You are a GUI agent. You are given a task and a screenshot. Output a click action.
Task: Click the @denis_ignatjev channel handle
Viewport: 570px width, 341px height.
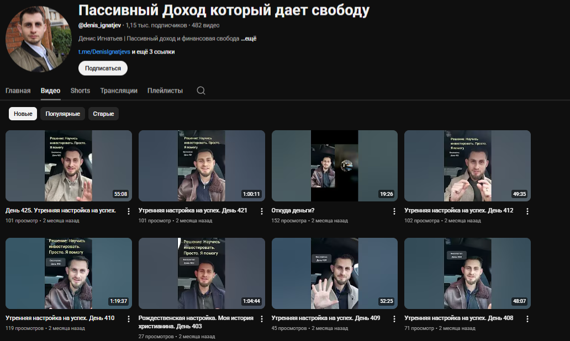[99, 25]
